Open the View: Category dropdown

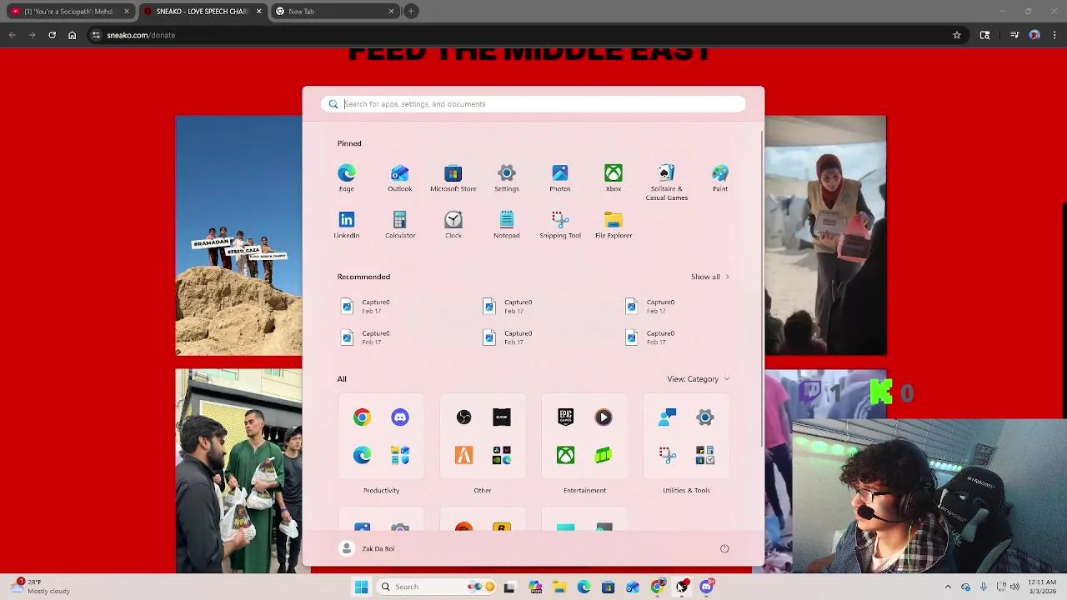tap(699, 379)
